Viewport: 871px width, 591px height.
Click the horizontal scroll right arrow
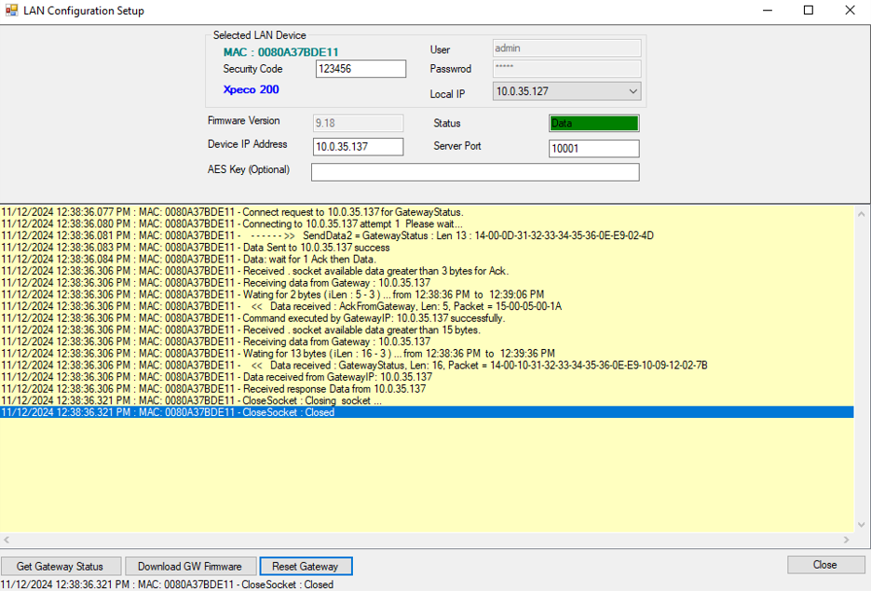pyautogui.click(x=847, y=540)
